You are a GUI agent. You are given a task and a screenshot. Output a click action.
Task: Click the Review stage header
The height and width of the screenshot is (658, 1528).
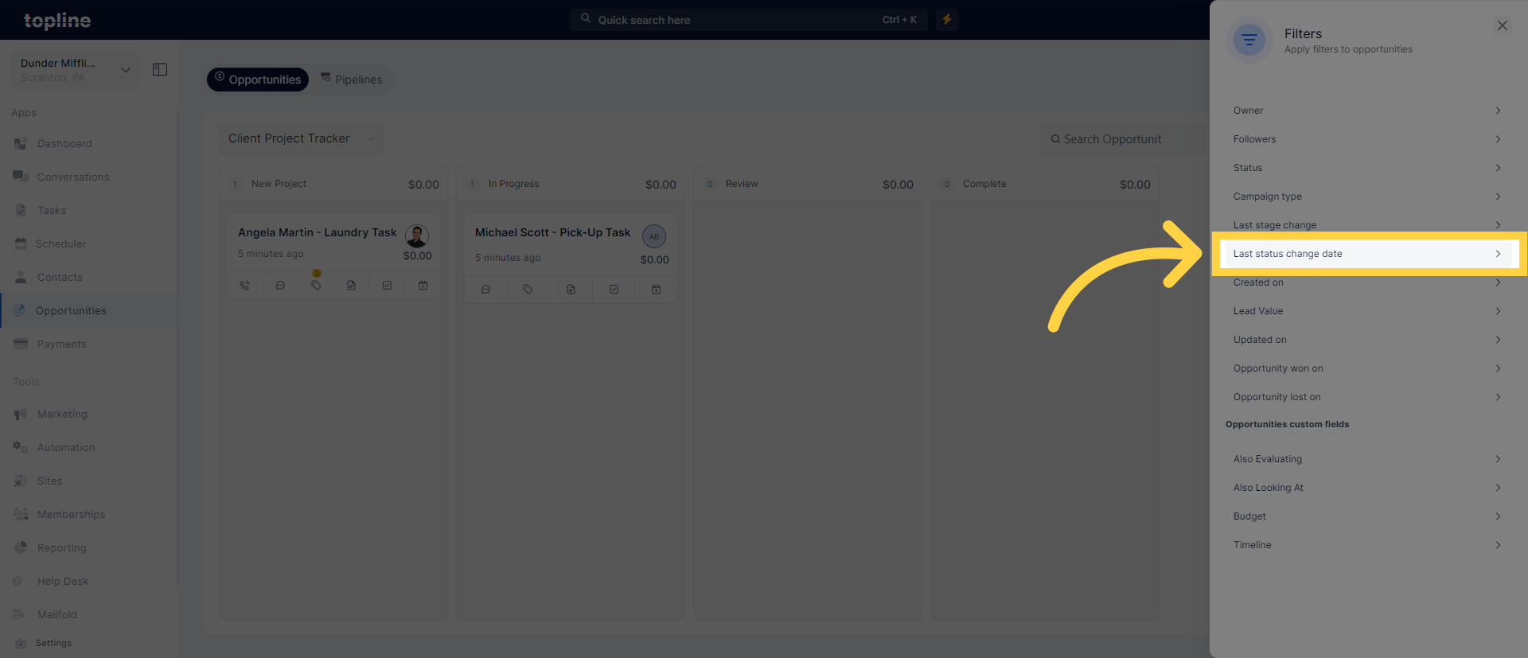[808, 184]
